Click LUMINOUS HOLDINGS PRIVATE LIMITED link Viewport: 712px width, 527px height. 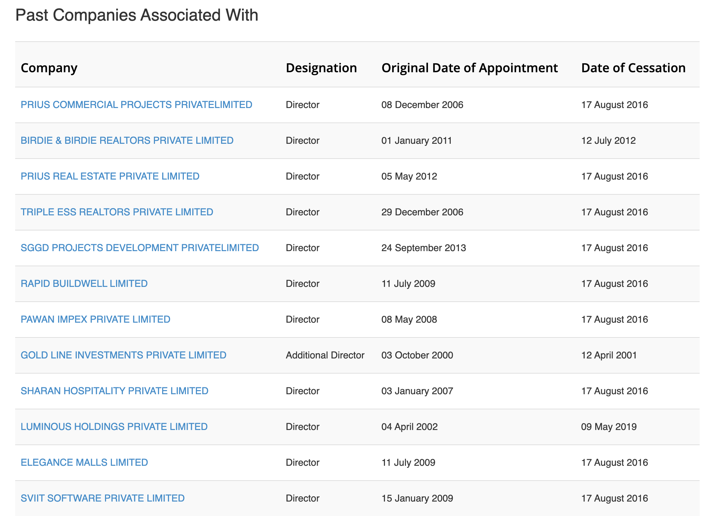tap(114, 427)
